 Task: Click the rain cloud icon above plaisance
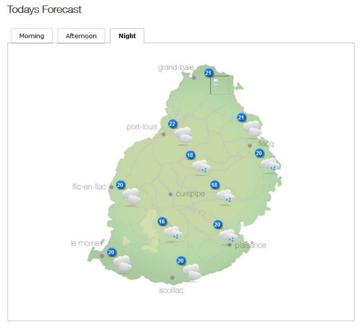[x=228, y=236]
